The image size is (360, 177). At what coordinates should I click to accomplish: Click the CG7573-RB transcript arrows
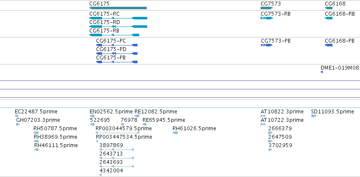[267, 18]
